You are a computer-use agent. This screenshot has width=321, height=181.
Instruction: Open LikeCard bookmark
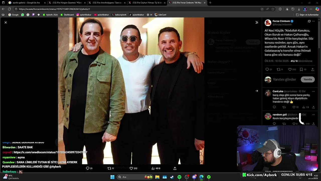tap(160, 15)
